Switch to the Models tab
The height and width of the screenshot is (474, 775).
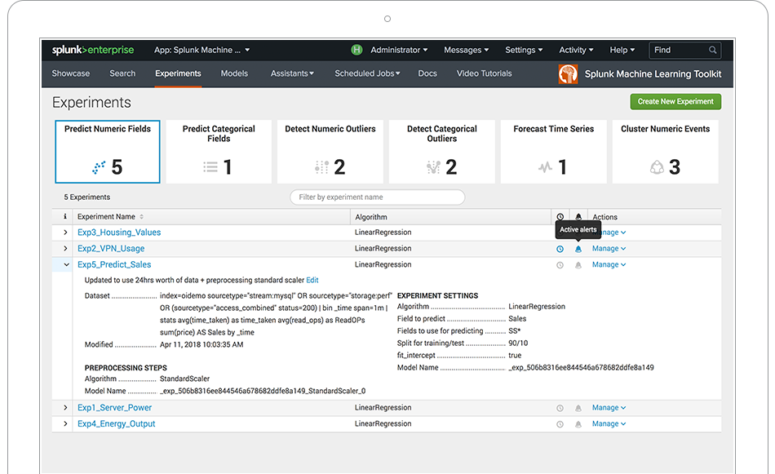coord(234,73)
